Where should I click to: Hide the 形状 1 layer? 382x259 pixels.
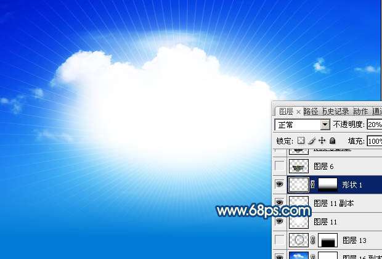pyautogui.click(x=280, y=184)
